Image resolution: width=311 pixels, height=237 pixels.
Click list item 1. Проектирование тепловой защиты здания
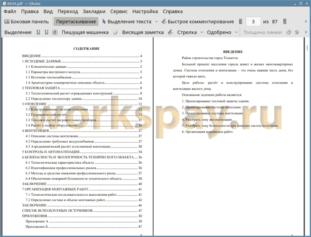tap(216, 101)
